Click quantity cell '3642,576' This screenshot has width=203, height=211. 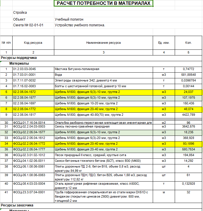point(188,127)
